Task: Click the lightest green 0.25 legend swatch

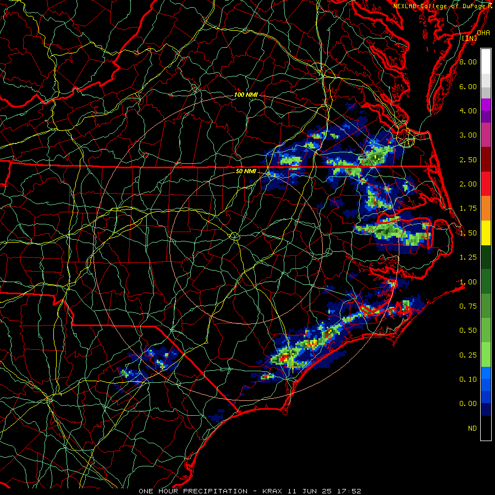Action: (486, 355)
